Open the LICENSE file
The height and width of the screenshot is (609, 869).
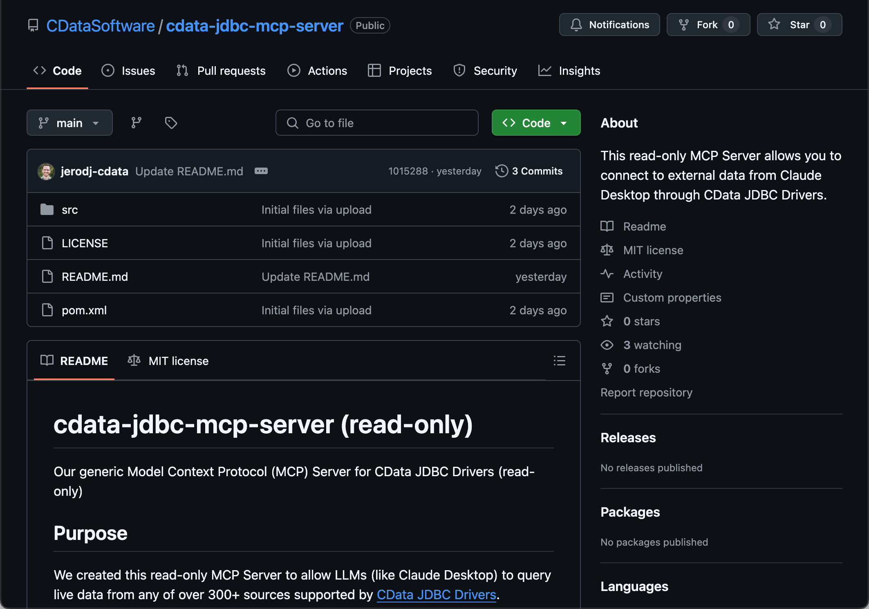pos(85,243)
